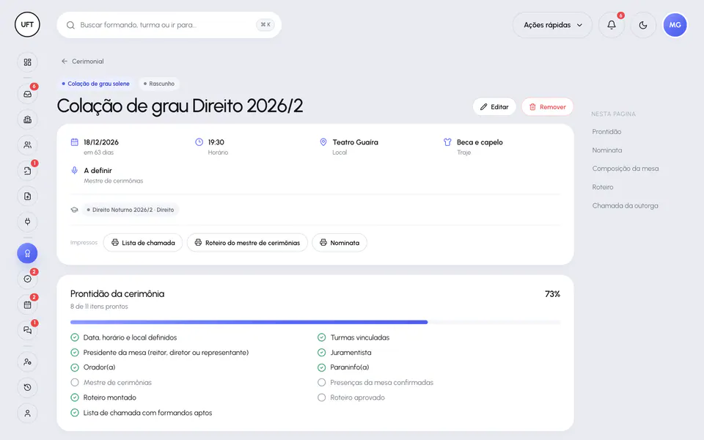
Task: Print Roteiro do mestre de cerimônias
Action: tap(247, 243)
